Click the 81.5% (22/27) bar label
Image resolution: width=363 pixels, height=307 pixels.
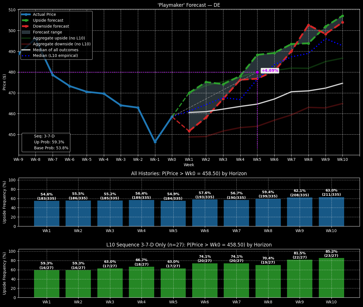300,255
